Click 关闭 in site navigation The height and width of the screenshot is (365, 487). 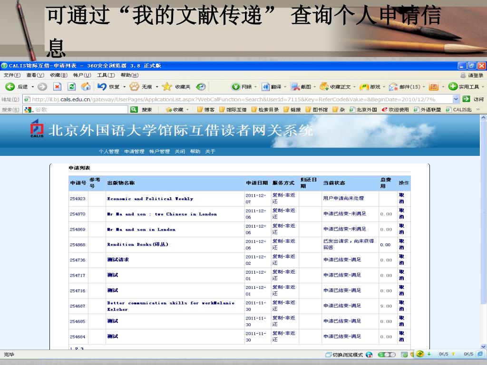pos(180,152)
